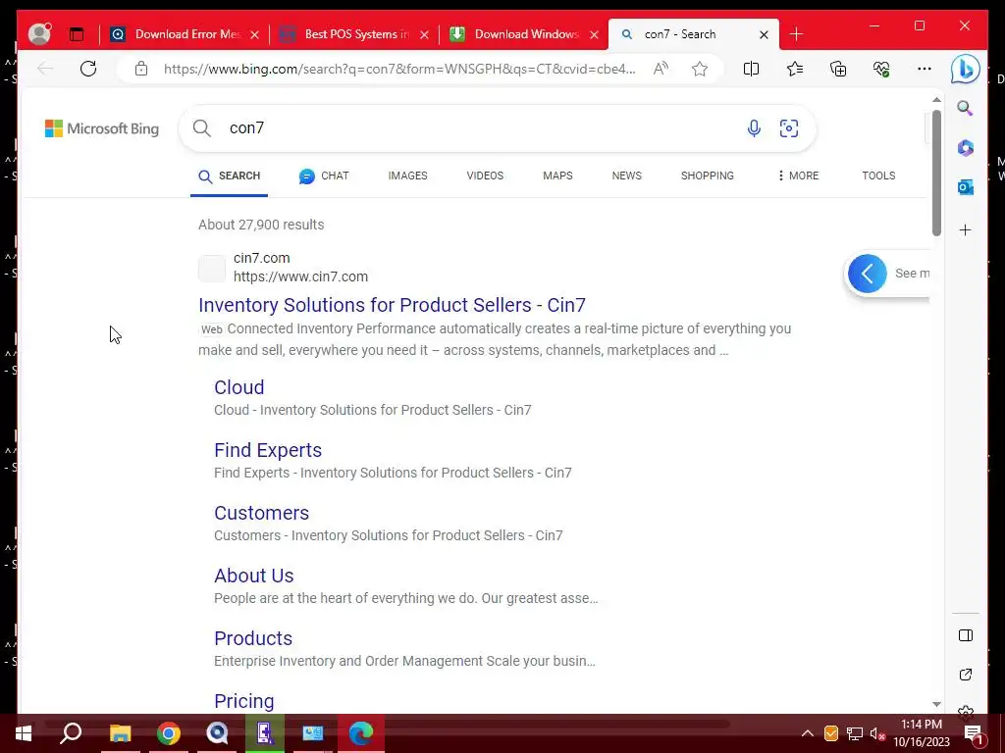Screen dimensions: 1005x753
Task: Add page to favorites star icon
Action: pos(700,70)
